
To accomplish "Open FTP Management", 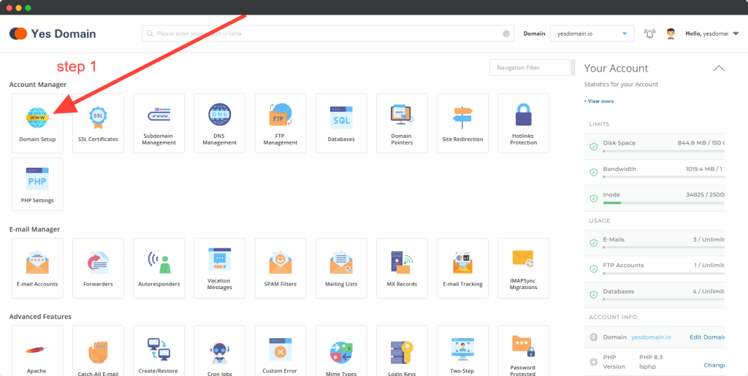I will click(280, 123).
